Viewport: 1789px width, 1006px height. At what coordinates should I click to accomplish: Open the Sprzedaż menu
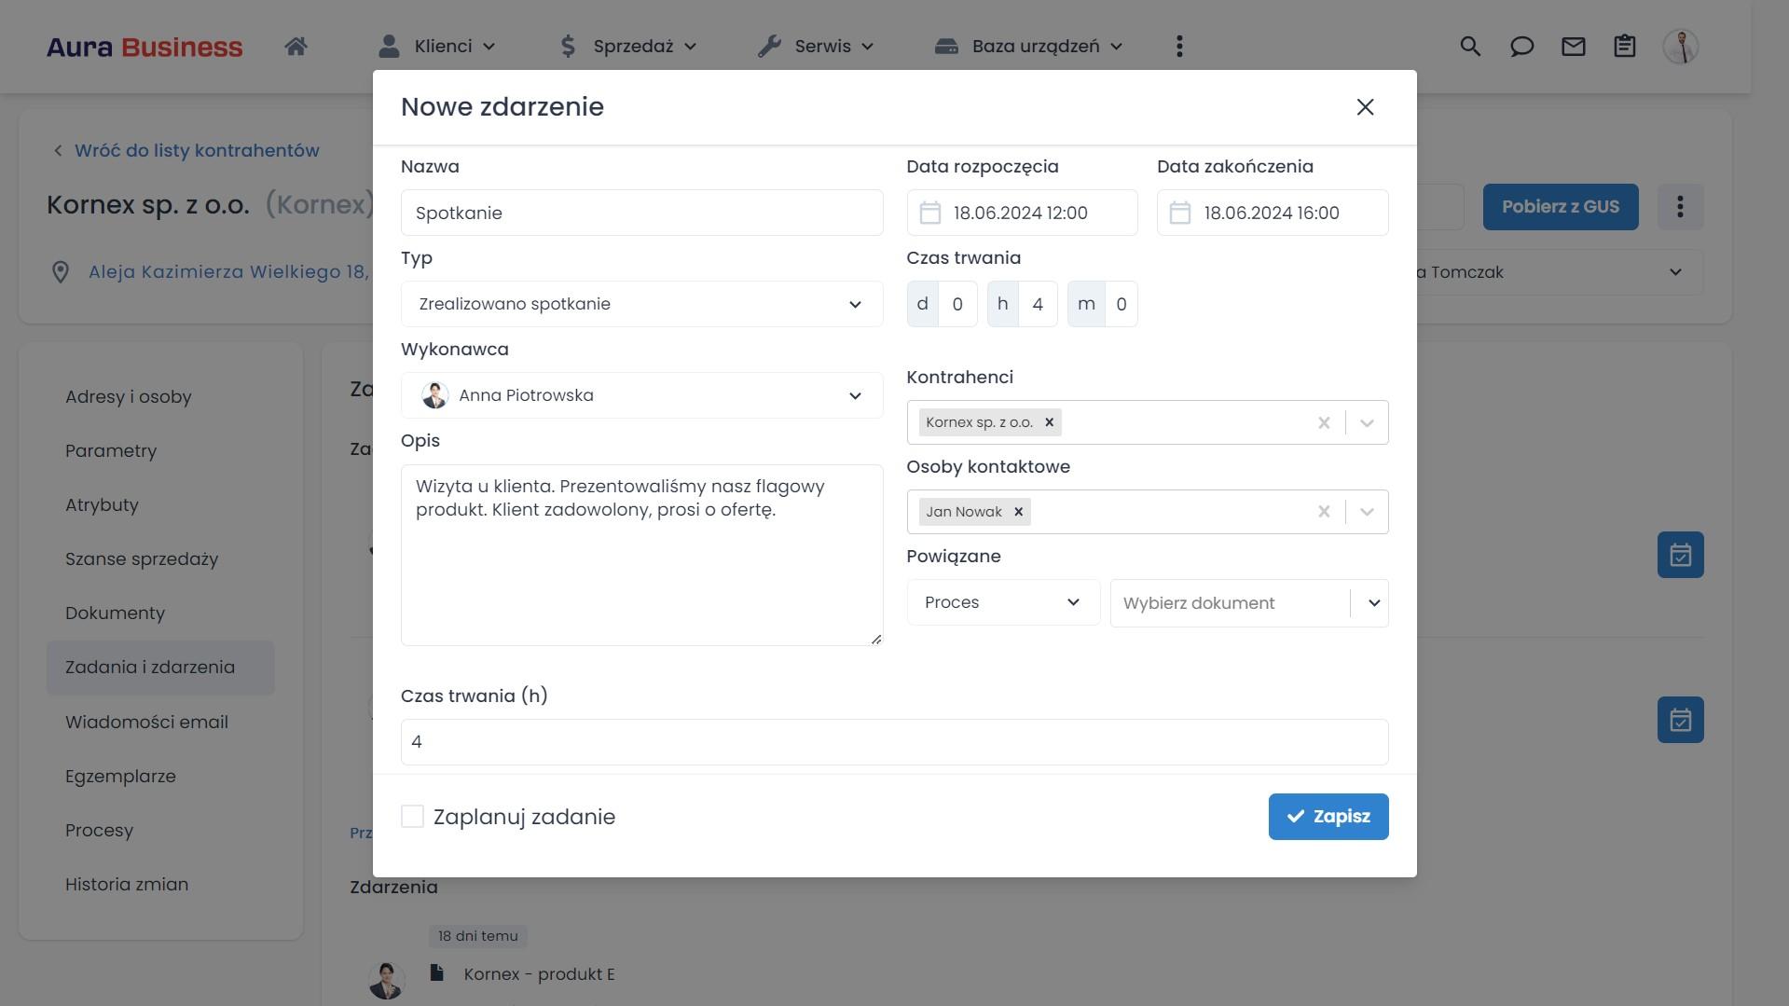[x=627, y=46]
